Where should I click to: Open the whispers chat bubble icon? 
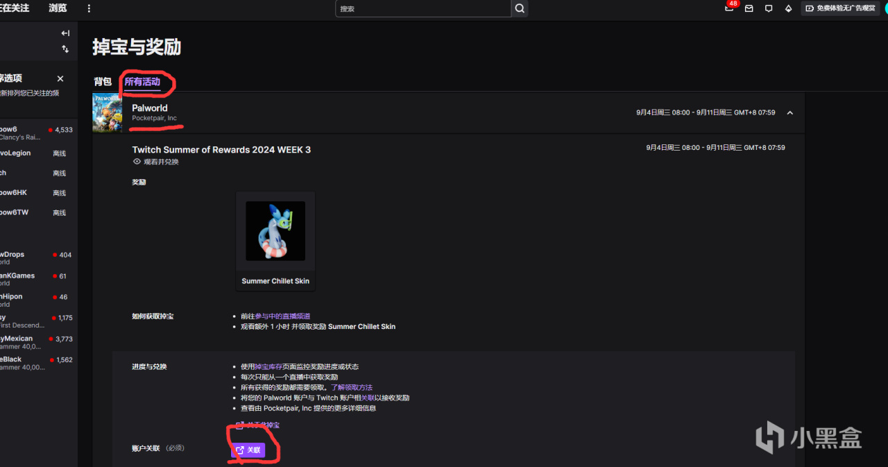click(x=769, y=8)
